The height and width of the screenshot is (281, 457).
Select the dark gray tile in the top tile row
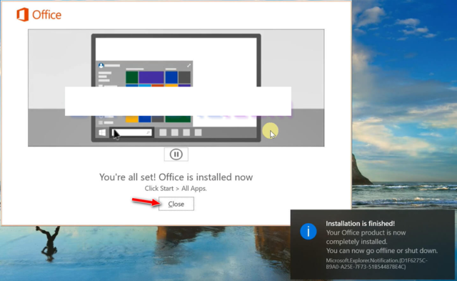[184, 77]
